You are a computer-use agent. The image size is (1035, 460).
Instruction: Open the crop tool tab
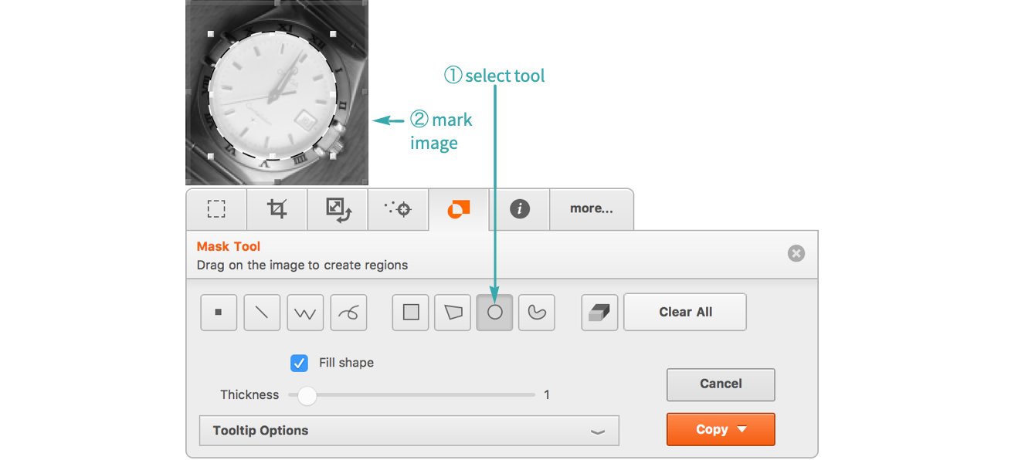coord(277,209)
